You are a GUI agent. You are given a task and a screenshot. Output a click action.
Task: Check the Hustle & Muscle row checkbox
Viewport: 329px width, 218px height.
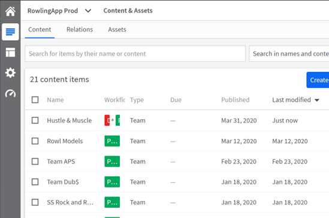[x=35, y=120]
